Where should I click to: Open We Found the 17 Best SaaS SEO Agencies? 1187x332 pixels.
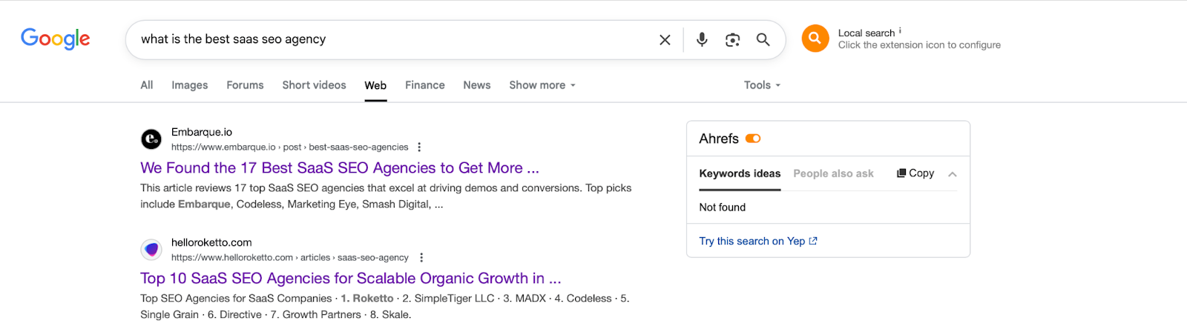(340, 168)
